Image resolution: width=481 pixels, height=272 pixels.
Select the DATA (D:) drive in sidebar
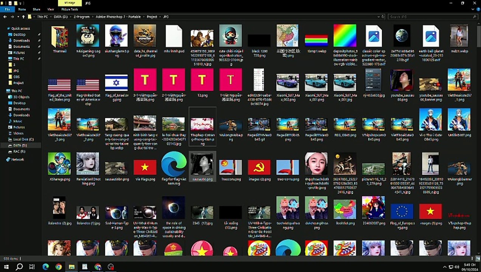pos(20,145)
